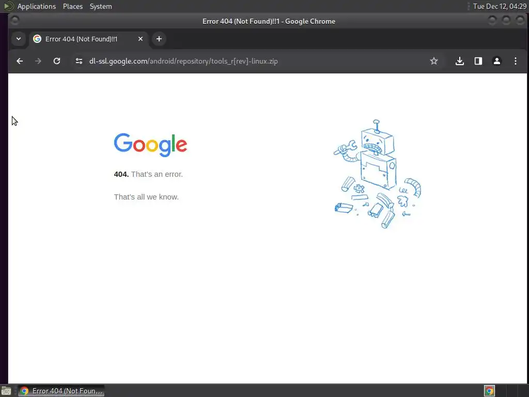This screenshot has height=397, width=529.
Task: Open Chrome's three-dot menu
Action: [x=515, y=61]
